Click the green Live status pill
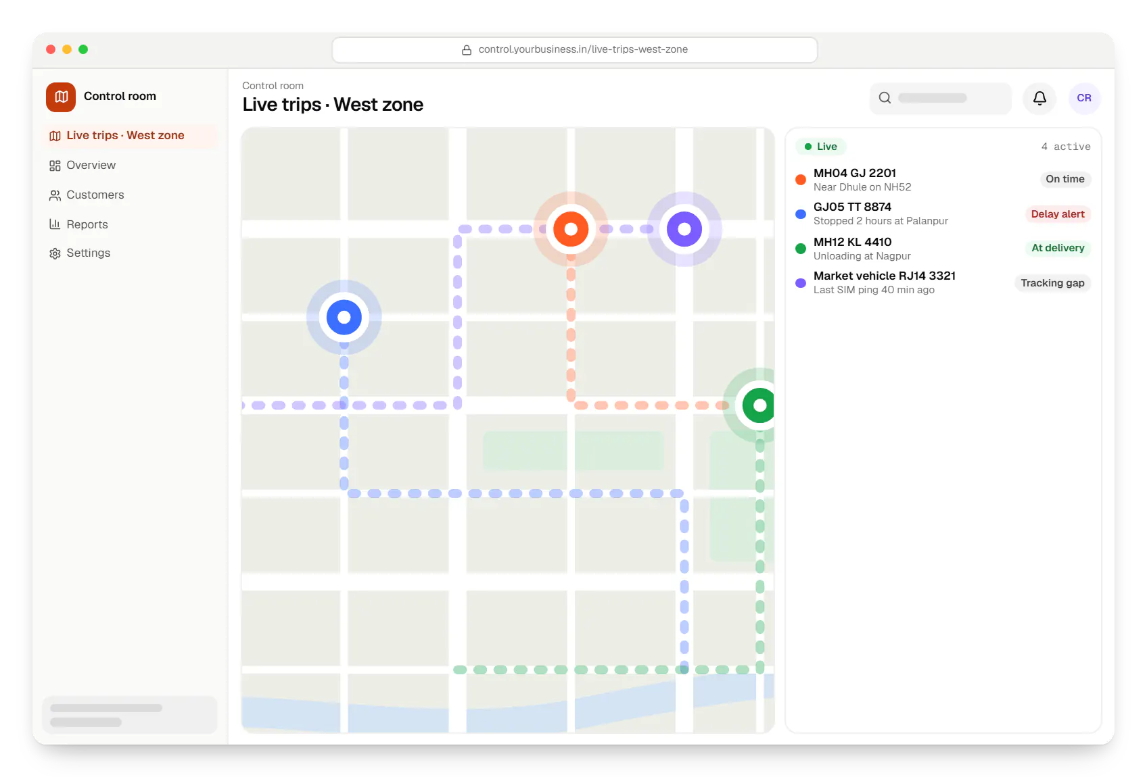This screenshot has height=777, width=1147. point(821,147)
